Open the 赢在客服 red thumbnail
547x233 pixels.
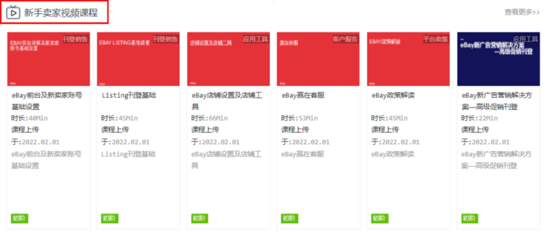click(318, 59)
